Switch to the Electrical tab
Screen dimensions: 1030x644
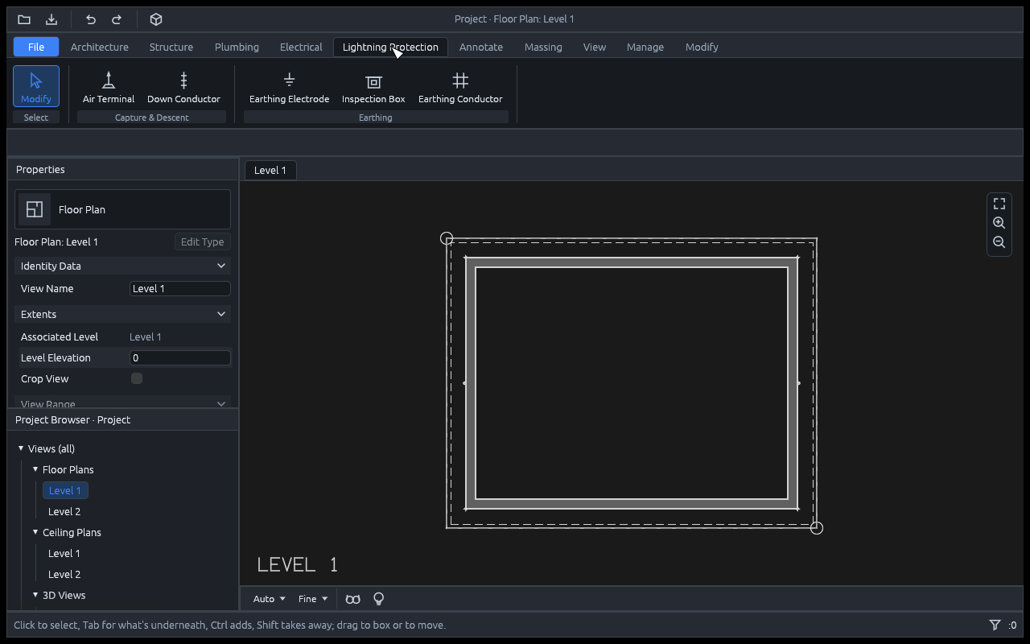pos(301,47)
